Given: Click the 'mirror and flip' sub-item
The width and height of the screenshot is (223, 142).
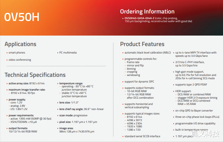Looking at the screenshot, I should 135,65.
